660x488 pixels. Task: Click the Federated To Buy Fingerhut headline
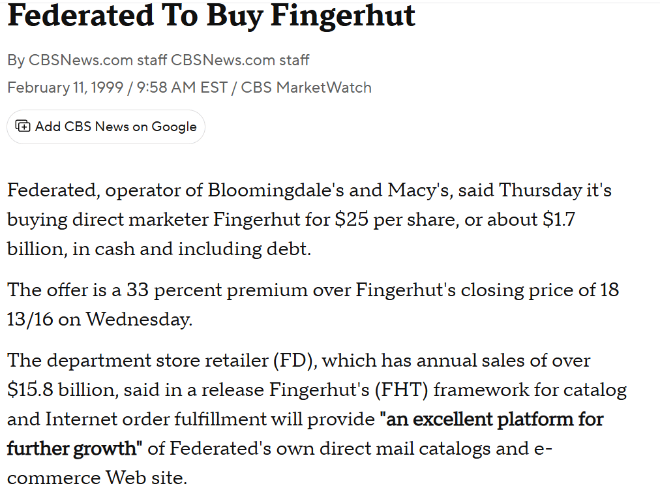coord(211,16)
